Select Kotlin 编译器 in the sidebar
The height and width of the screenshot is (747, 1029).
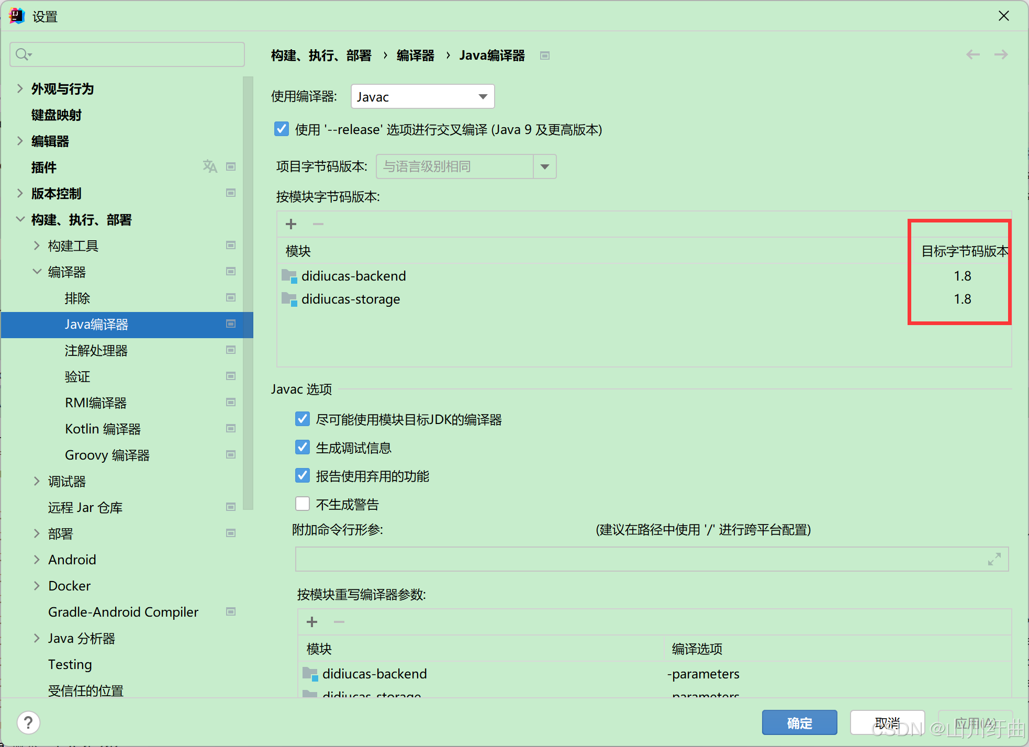pos(103,429)
